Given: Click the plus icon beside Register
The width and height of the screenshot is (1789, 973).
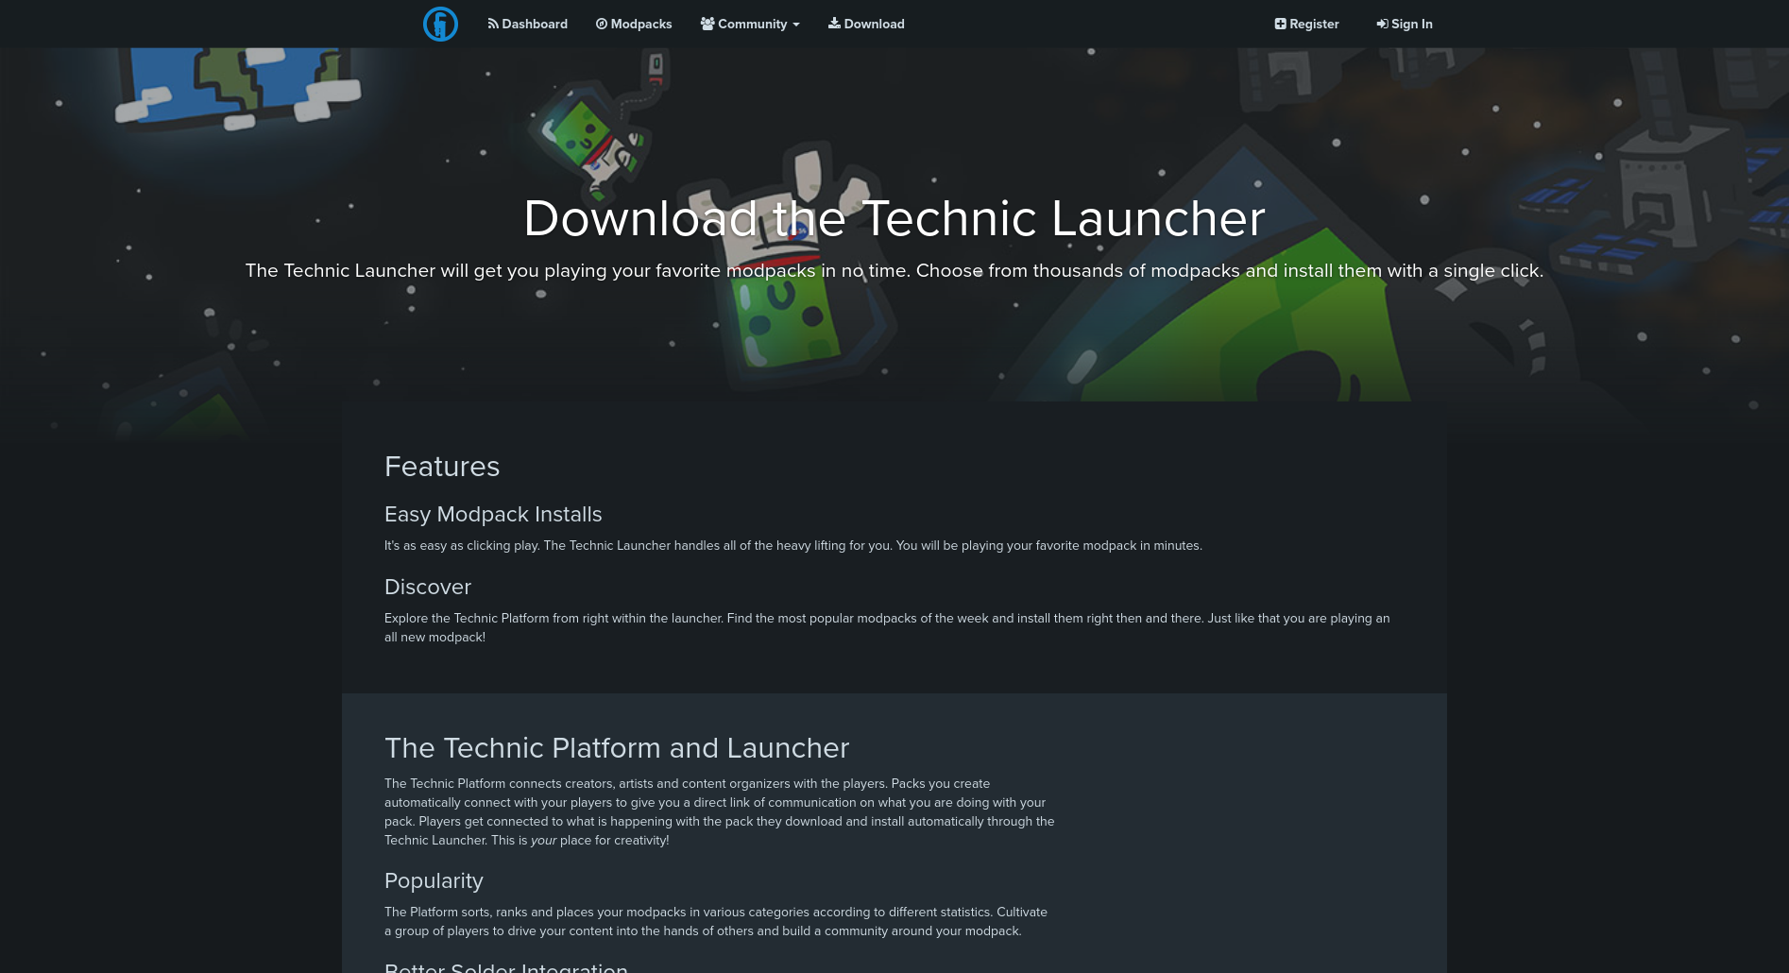Looking at the screenshot, I should coord(1280,24).
